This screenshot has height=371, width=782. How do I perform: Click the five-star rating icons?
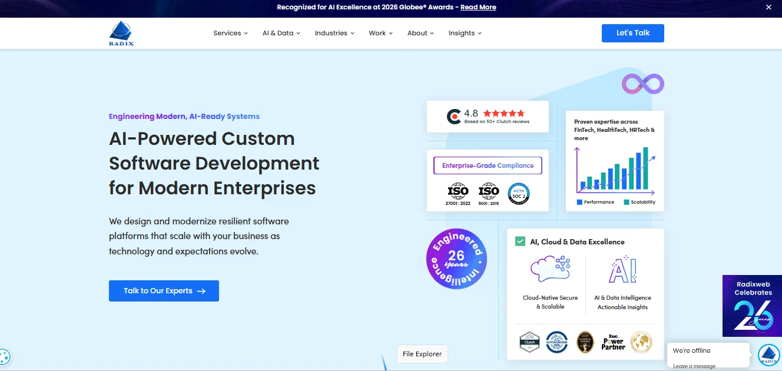[503, 113]
